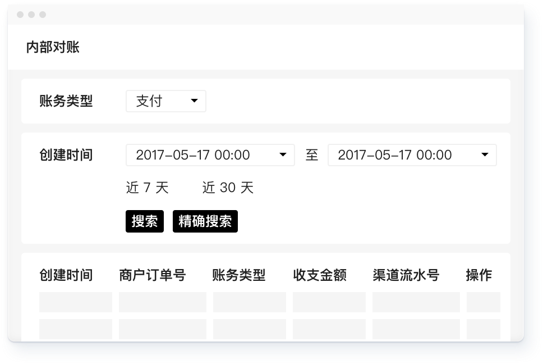Image resolution: width=543 pixels, height=364 pixels.
Task: Click the 操作 column header
Action: 478,275
